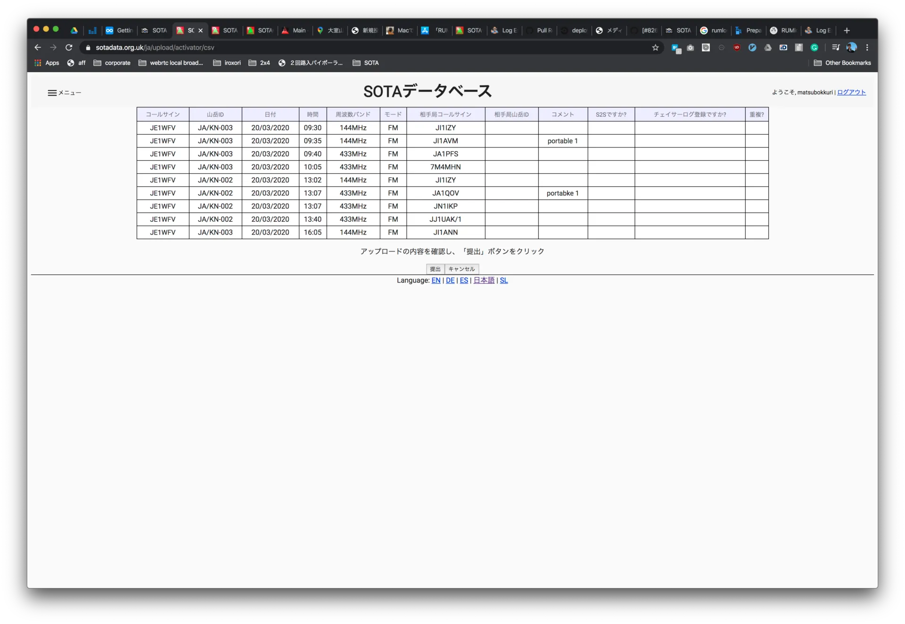Click the Grammarly extension icon
The image size is (905, 624).
coord(814,48)
